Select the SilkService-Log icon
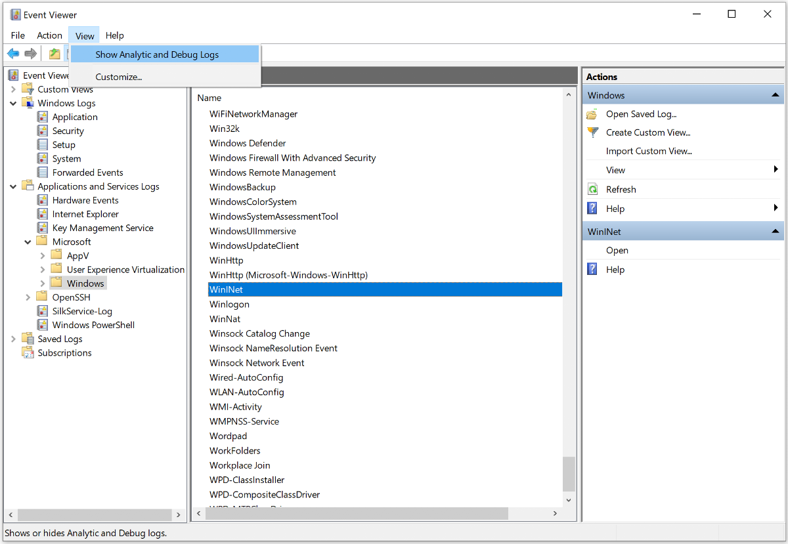 click(43, 311)
